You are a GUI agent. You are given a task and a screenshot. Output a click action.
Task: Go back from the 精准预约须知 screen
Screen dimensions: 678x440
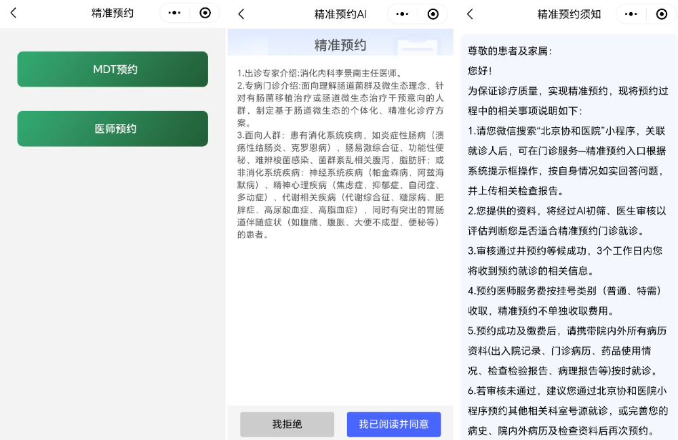point(470,14)
